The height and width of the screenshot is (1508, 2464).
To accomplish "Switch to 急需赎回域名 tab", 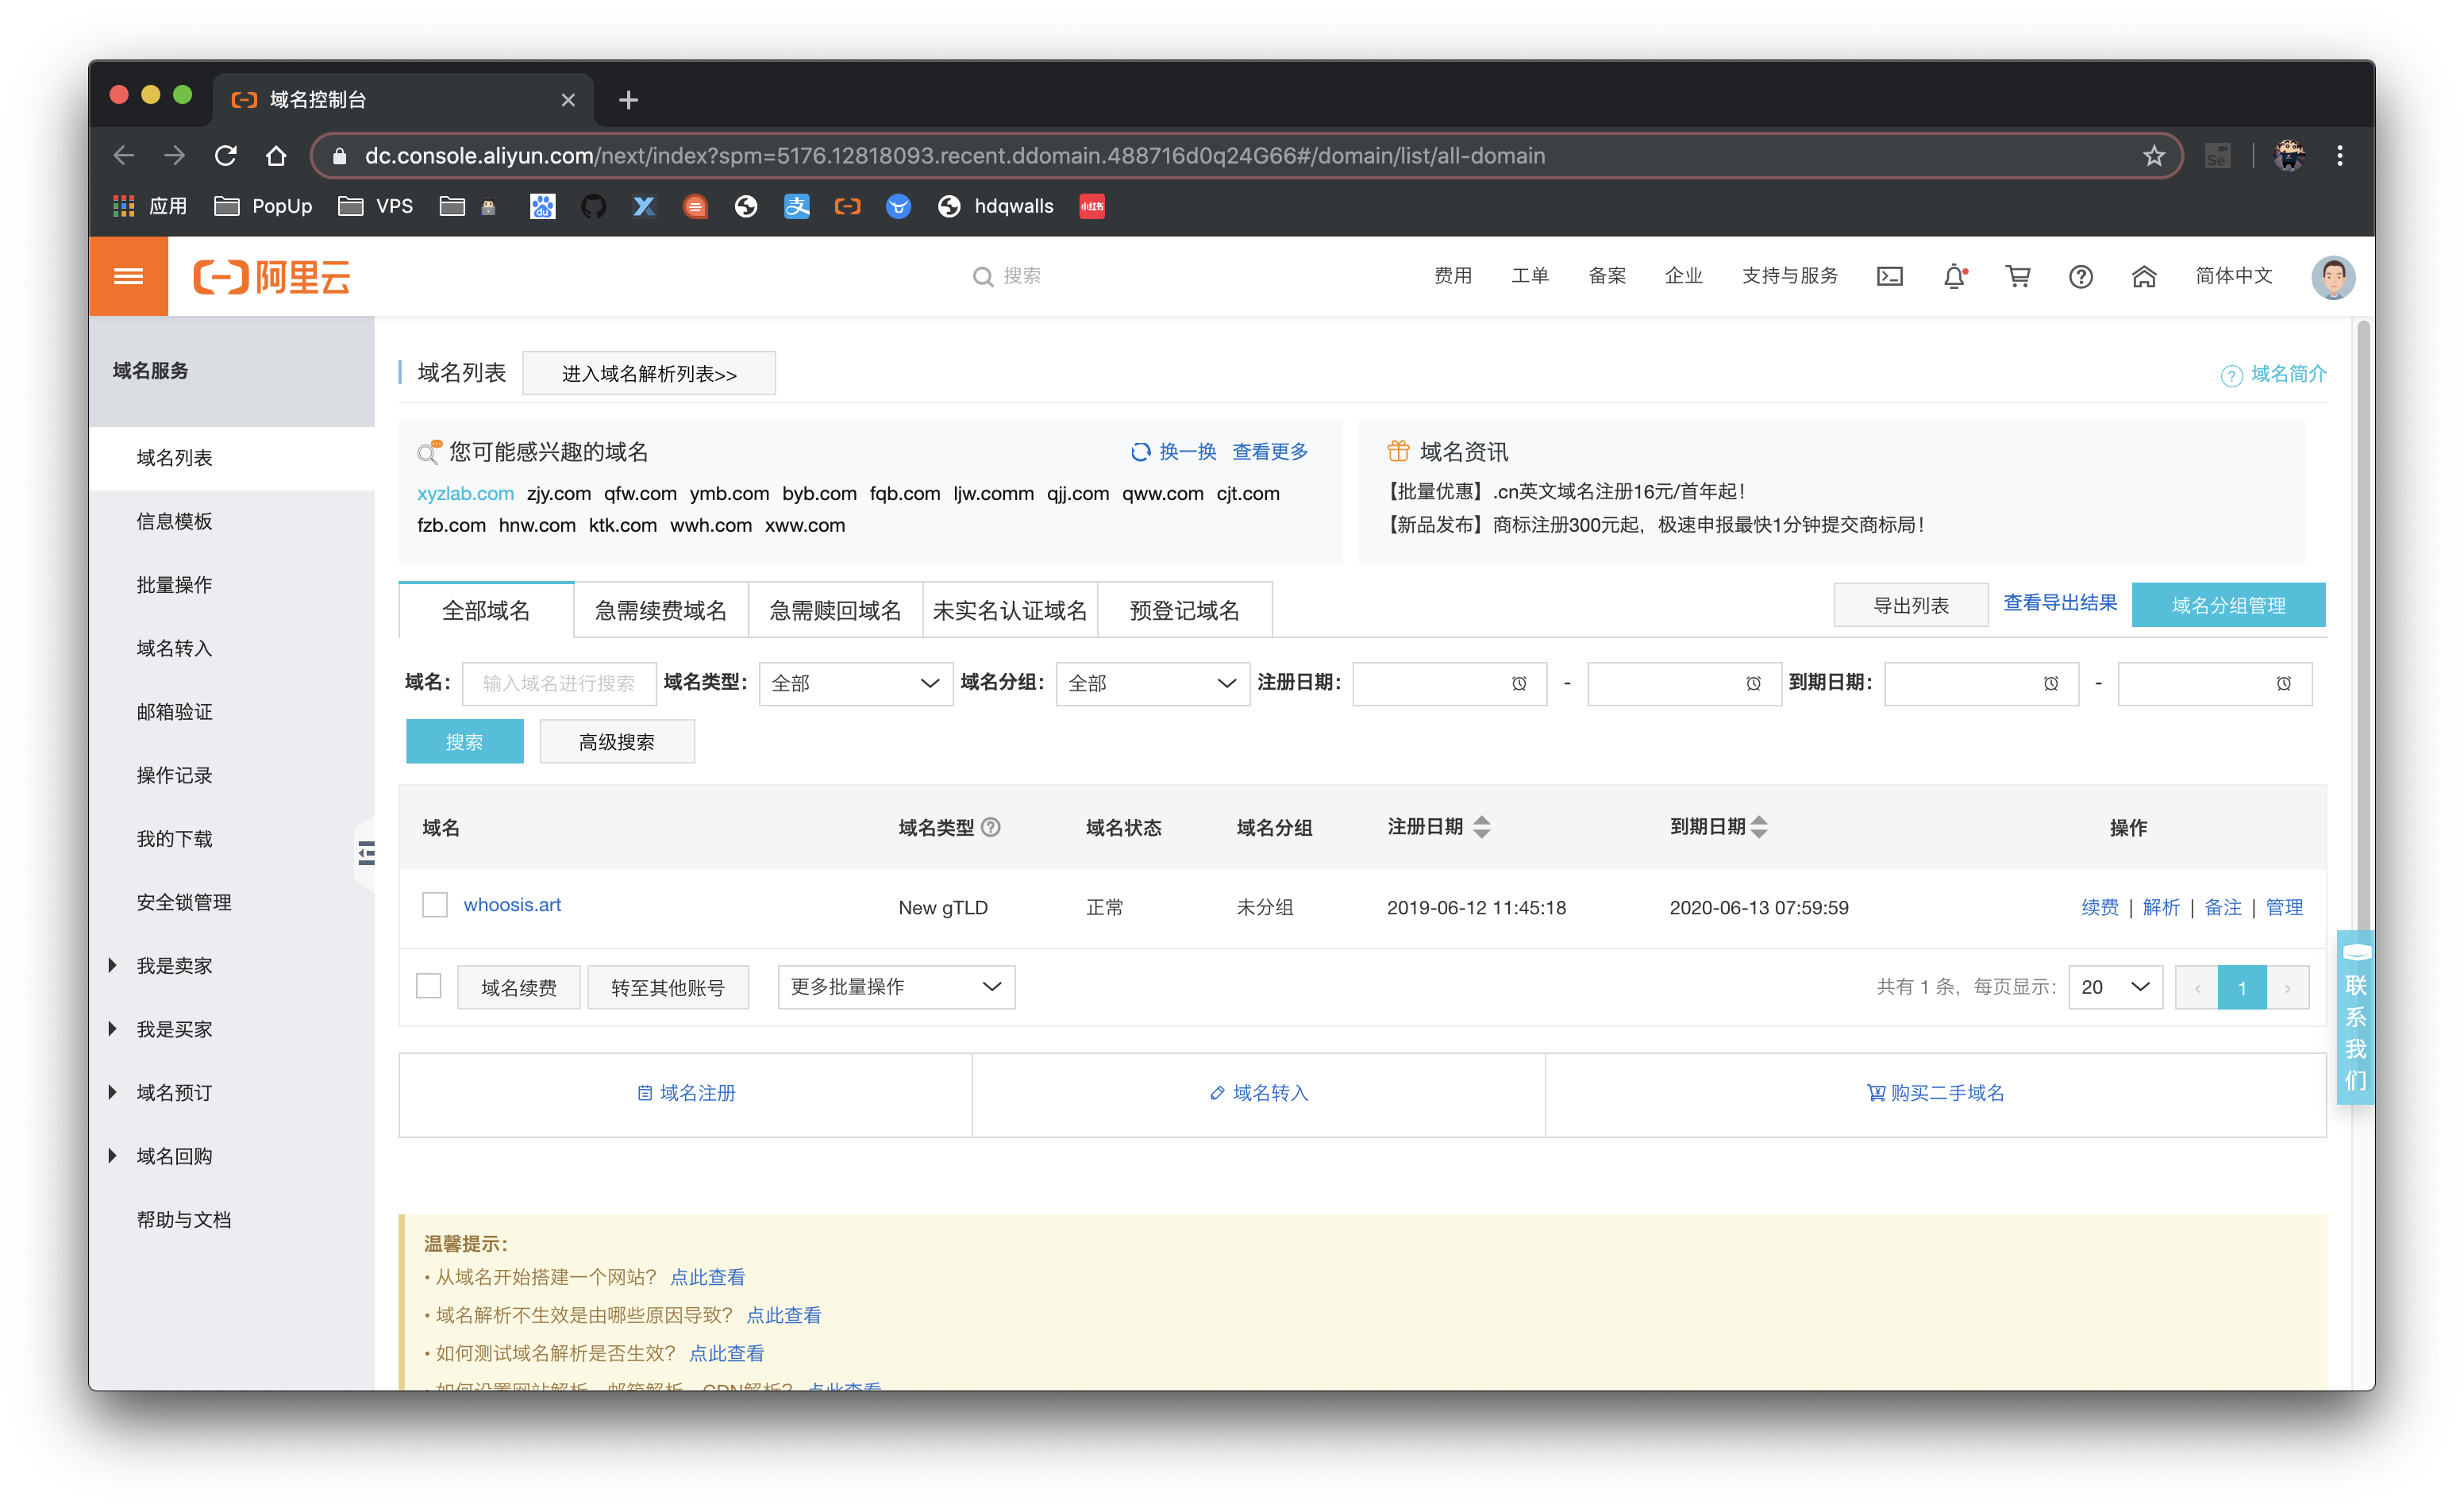I will pyautogui.click(x=836, y=610).
